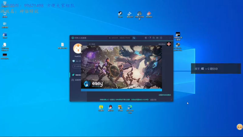Viewport: 243px width, 137px height.
Task: Launch the NetEase UU accelerator desktop shortcut
Action: [139, 15]
